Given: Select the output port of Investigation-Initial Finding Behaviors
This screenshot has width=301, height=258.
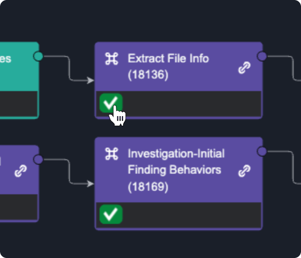Looking at the screenshot, I should tap(262, 152).
